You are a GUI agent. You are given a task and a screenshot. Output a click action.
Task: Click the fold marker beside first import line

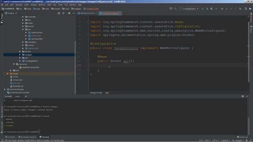(x=89, y=22)
